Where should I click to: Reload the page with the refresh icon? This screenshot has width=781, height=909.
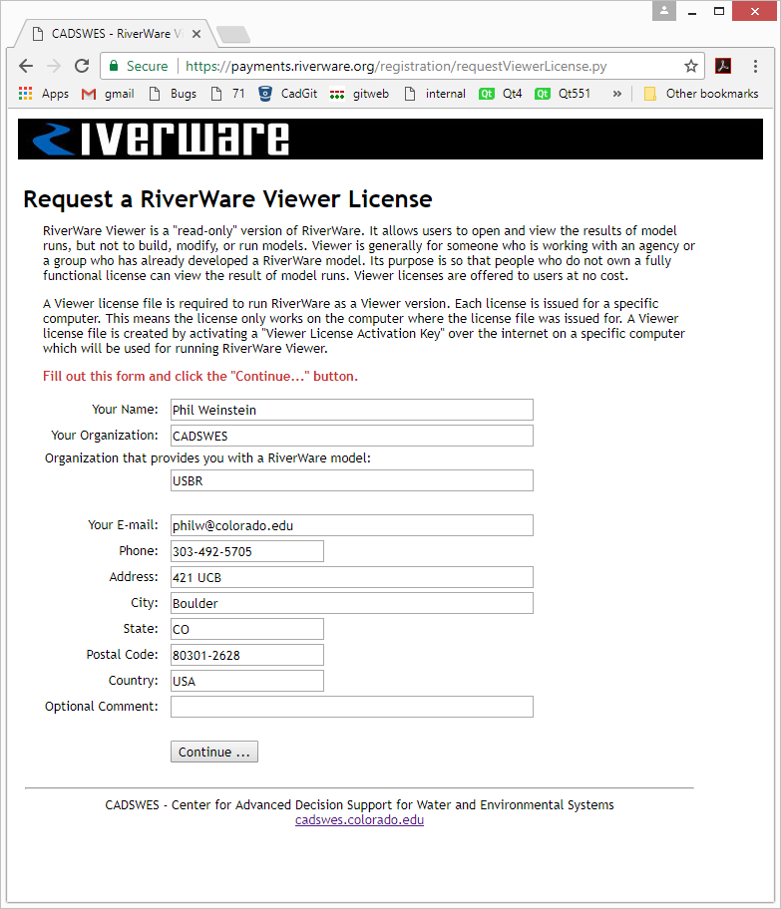pyautogui.click(x=82, y=66)
